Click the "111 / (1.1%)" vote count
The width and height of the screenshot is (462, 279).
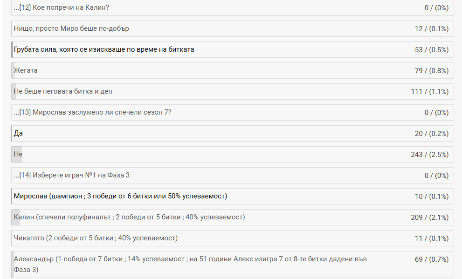pos(429,91)
